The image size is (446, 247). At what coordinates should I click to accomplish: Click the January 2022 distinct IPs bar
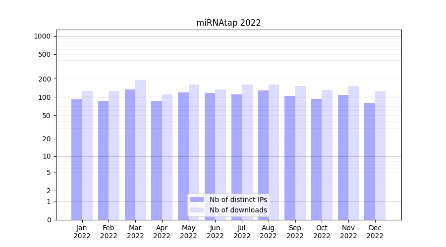coord(77,159)
